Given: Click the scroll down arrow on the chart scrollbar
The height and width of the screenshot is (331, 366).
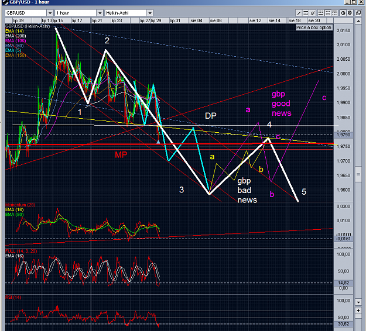Looking at the screenshot, I should 358,302.
